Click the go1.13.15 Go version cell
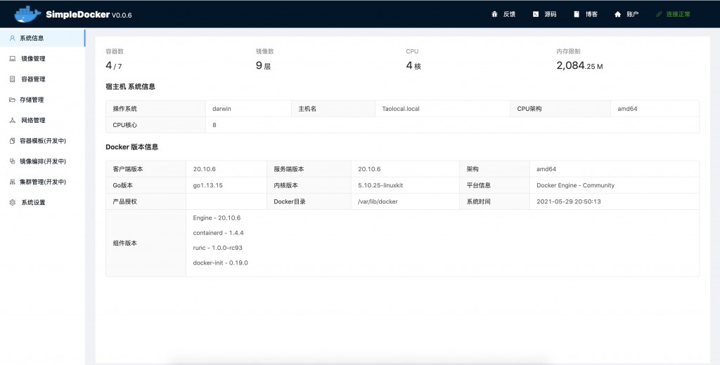The height and width of the screenshot is (365, 720). [x=226, y=185]
